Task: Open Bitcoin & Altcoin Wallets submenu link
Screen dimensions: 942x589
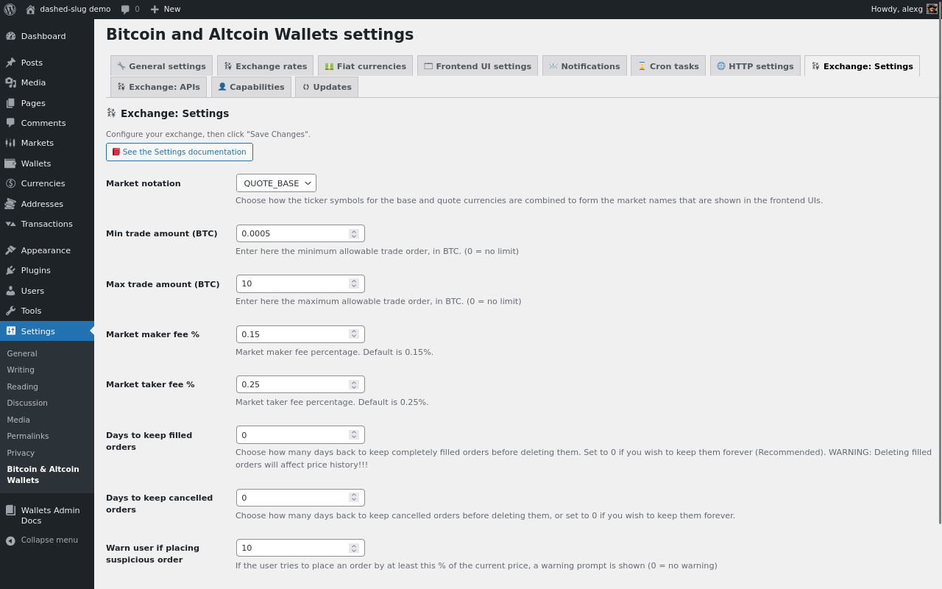Action: click(x=43, y=474)
